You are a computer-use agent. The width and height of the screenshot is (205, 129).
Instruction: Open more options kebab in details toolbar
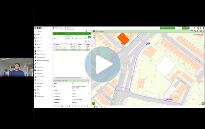90,106
